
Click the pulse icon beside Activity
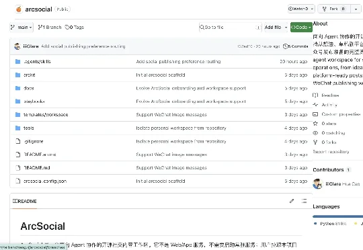(x=315, y=105)
